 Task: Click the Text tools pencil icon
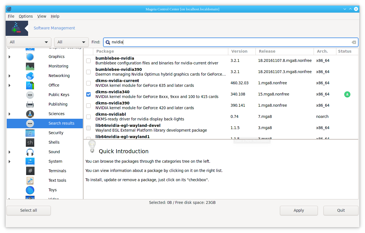(30, 181)
